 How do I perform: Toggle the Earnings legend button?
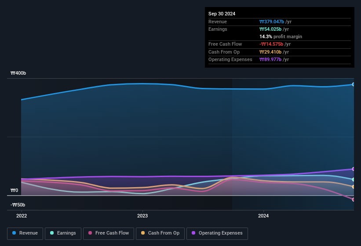tap(63, 234)
